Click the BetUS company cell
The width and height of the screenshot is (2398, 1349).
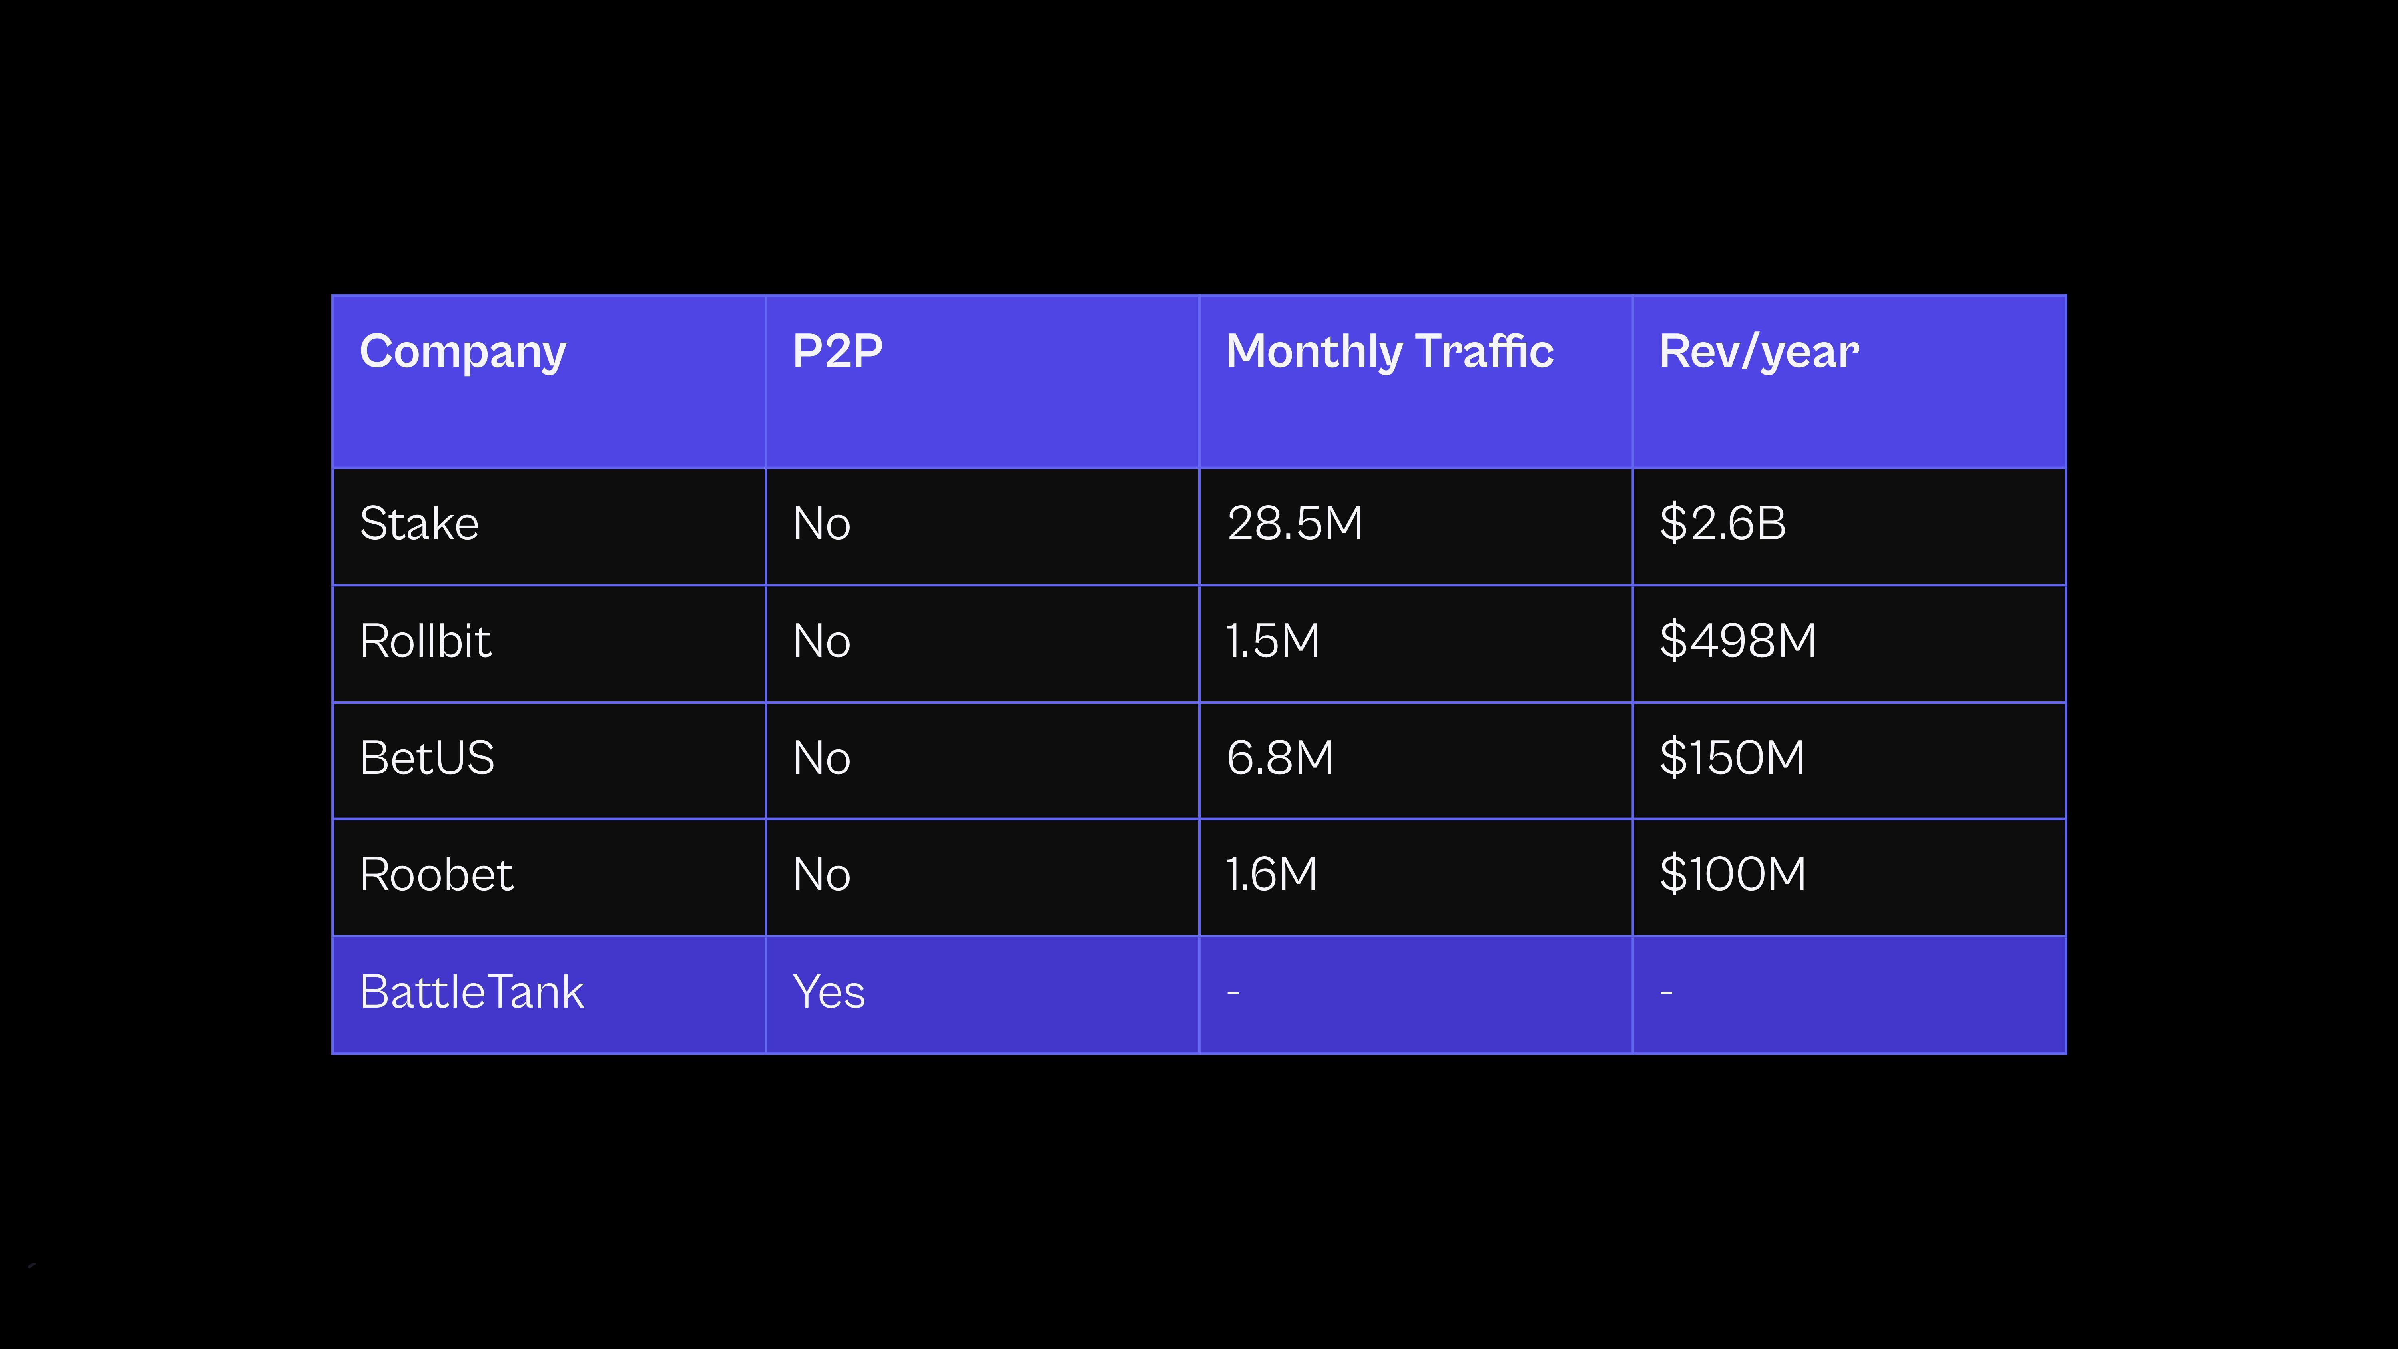pos(427,758)
